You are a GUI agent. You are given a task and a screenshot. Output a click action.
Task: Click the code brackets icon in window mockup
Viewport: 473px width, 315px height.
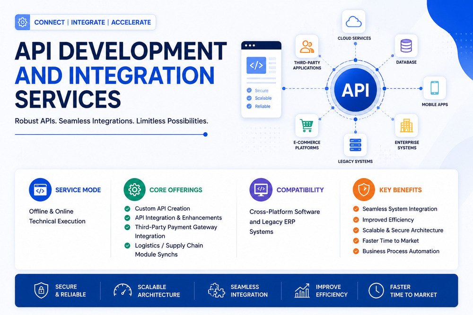tap(256, 65)
